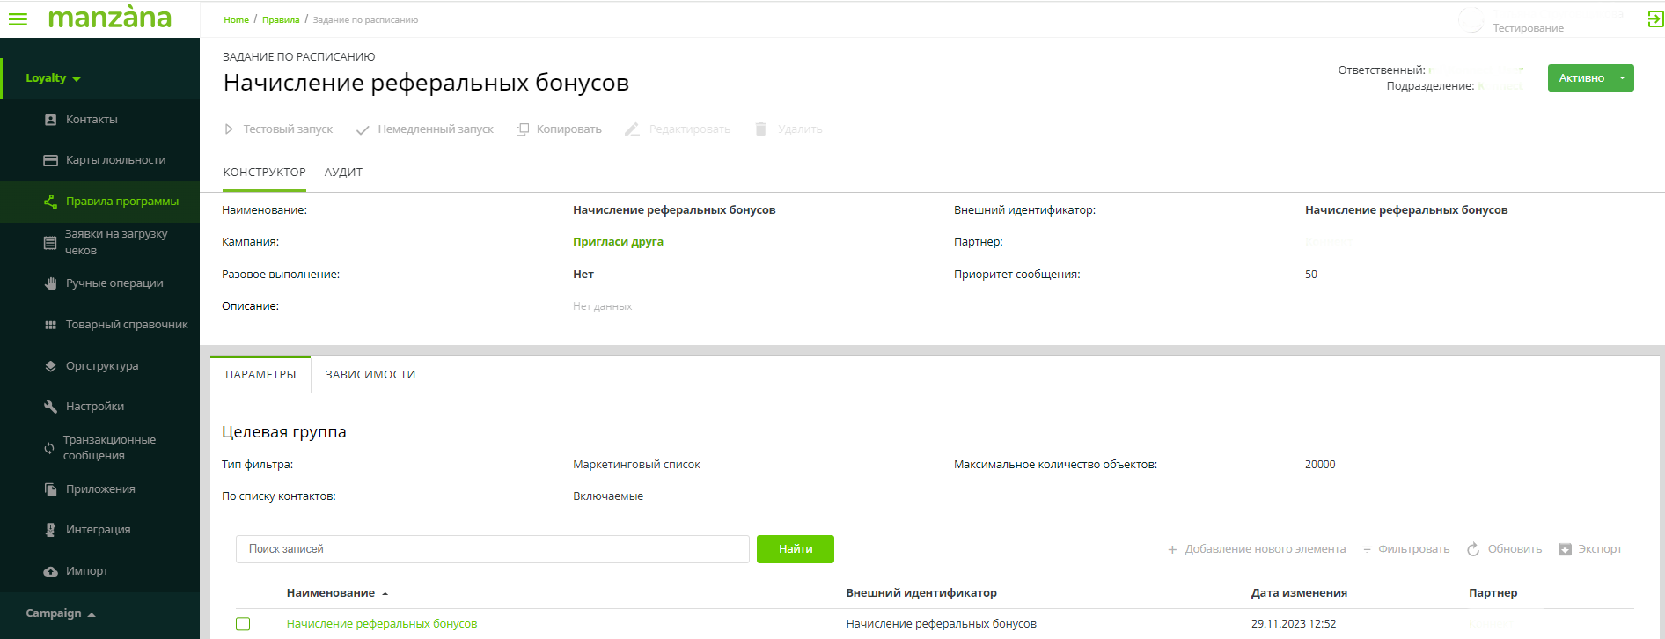
Task: Collapse the Loyalty sidebar section
Action: [x=53, y=78]
